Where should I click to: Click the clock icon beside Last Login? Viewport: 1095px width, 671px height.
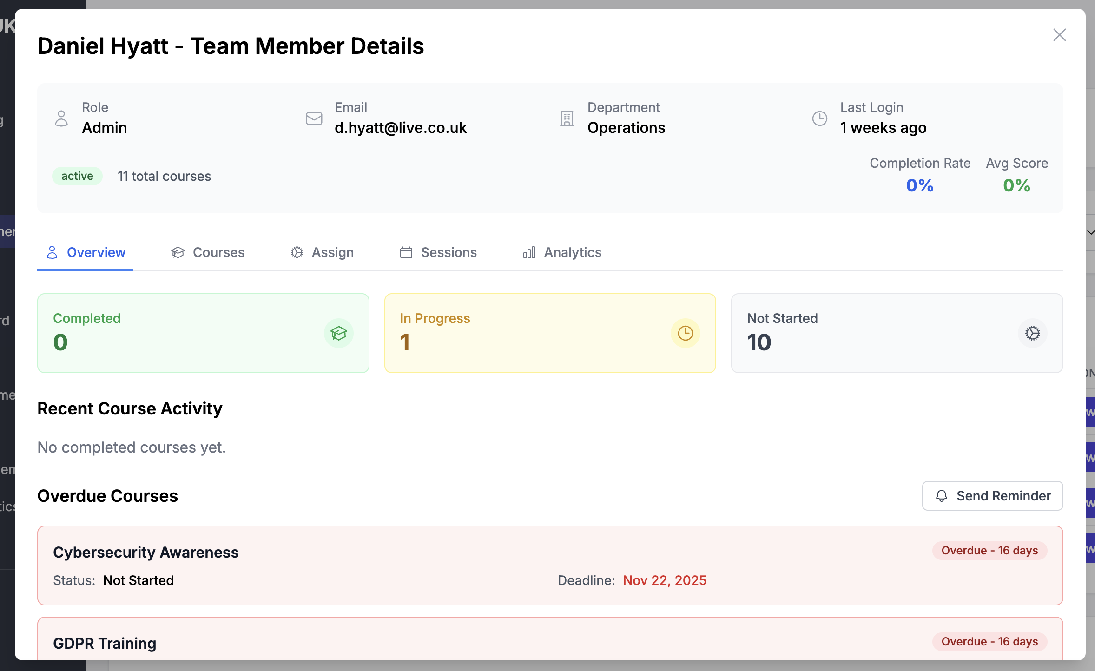tap(819, 119)
